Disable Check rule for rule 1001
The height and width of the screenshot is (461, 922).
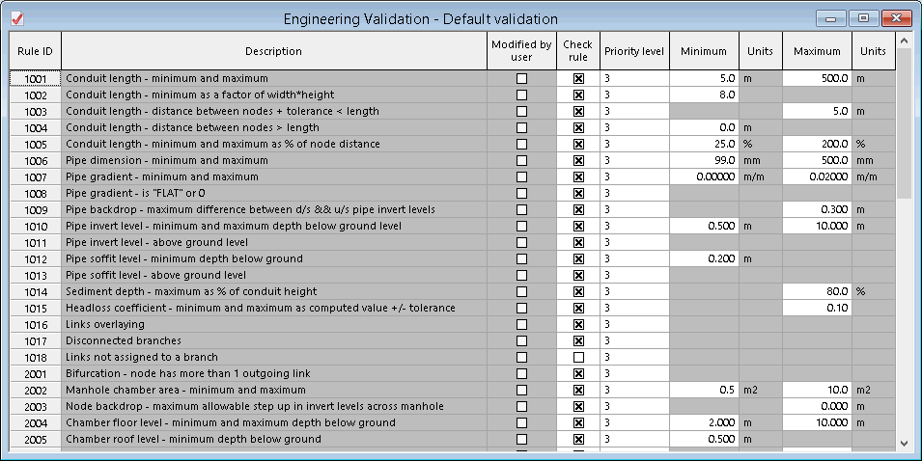tap(578, 78)
